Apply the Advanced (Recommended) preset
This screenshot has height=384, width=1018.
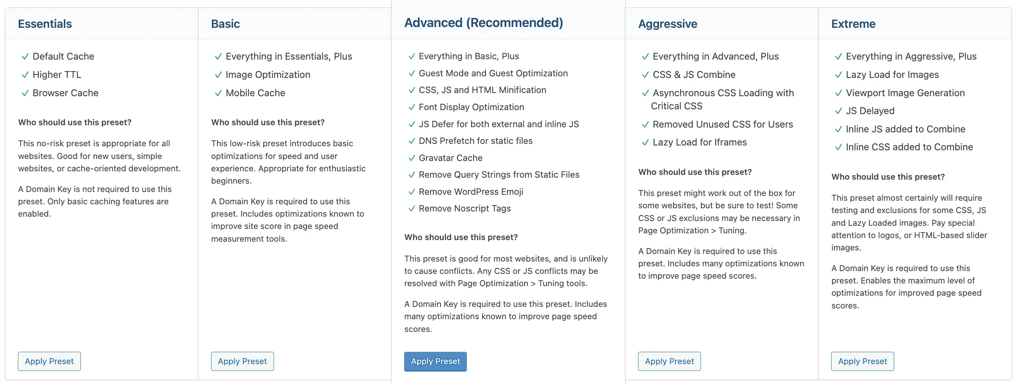point(435,361)
